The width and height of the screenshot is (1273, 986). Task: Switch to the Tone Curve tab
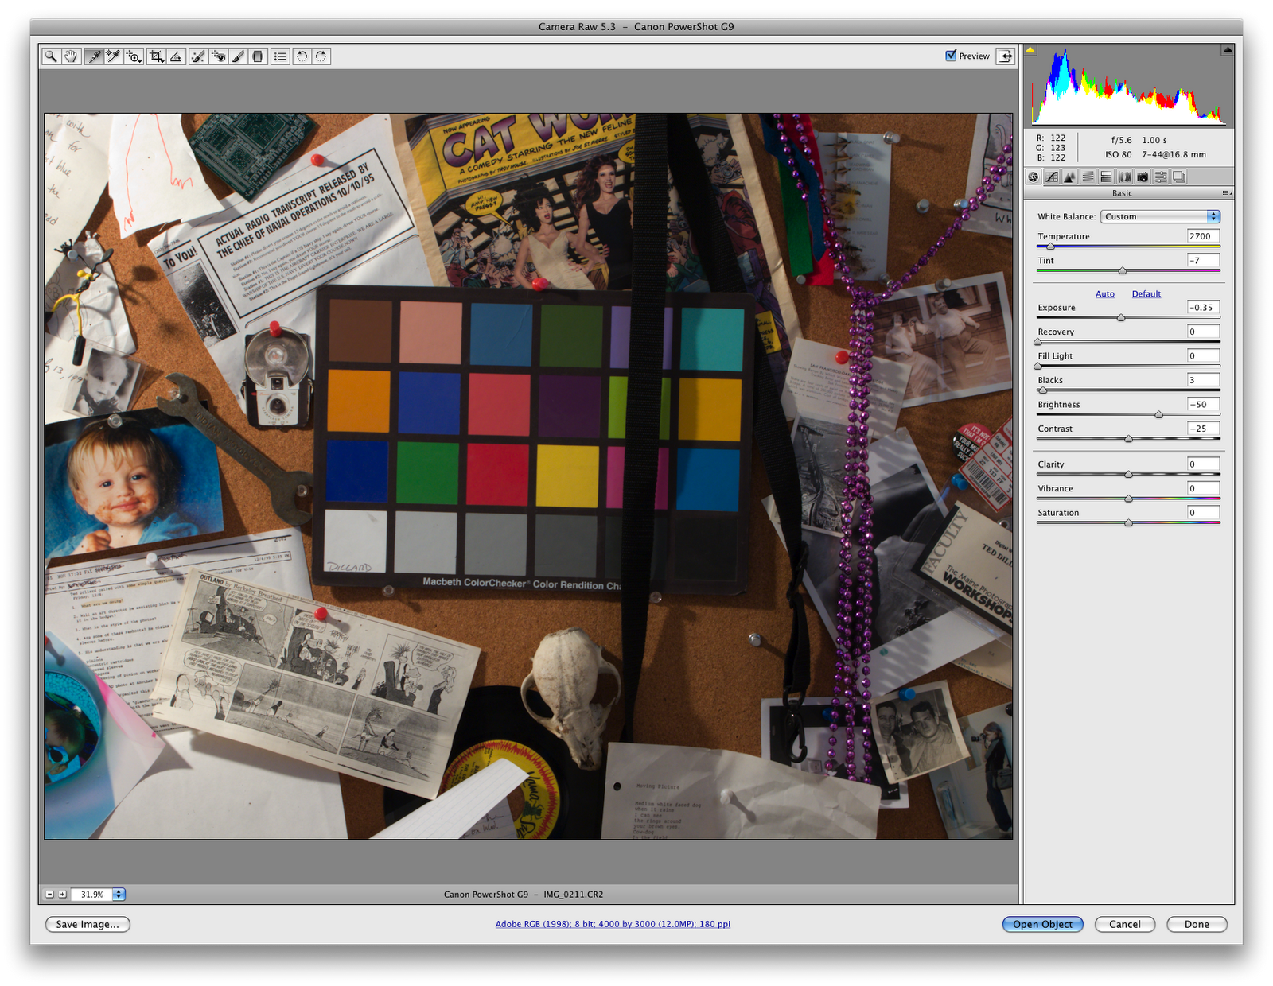(x=1052, y=177)
